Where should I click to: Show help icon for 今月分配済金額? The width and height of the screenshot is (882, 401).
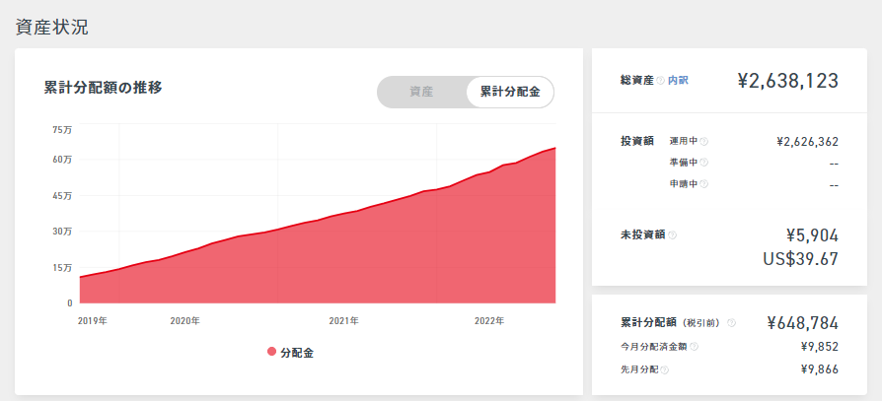click(695, 347)
